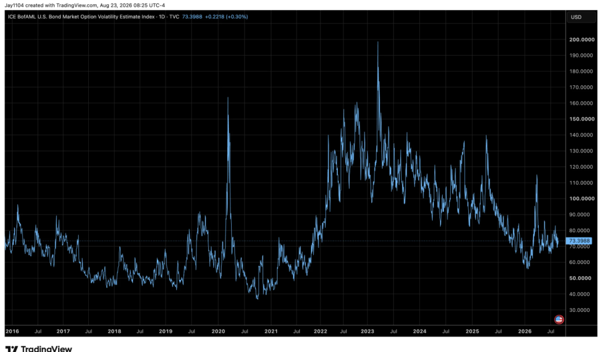Click the US flag session icon
The image size is (603, 352).
pyautogui.click(x=559, y=319)
